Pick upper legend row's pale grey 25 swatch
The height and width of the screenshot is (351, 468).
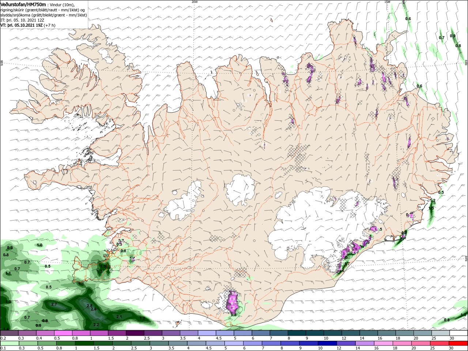coord(440,333)
